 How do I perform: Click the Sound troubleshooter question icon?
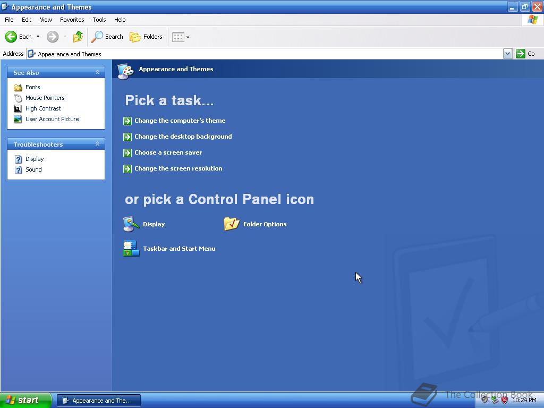pyautogui.click(x=19, y=170)
